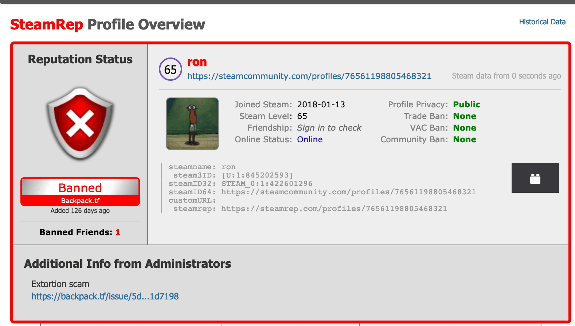Click the banned friends count 1
Image resolution: width=575 pixels, height=326 pixels.
pos(118,232)
